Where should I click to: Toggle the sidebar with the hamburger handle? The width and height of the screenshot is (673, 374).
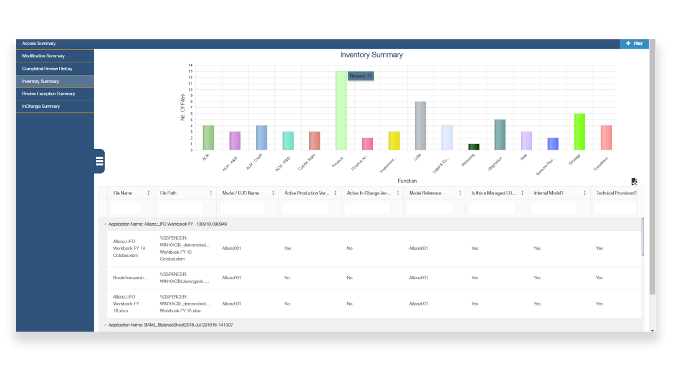coord(99,161)
